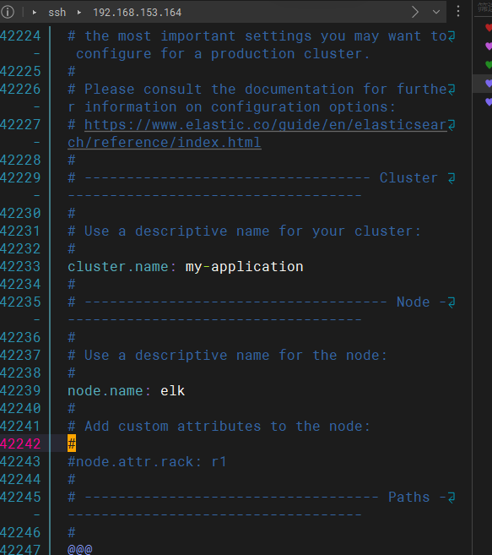Click the info circle icon in the address bar
492x555 pixels.
click(8, 12)
